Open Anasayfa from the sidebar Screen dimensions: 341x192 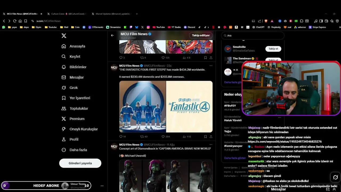[73, 46]
